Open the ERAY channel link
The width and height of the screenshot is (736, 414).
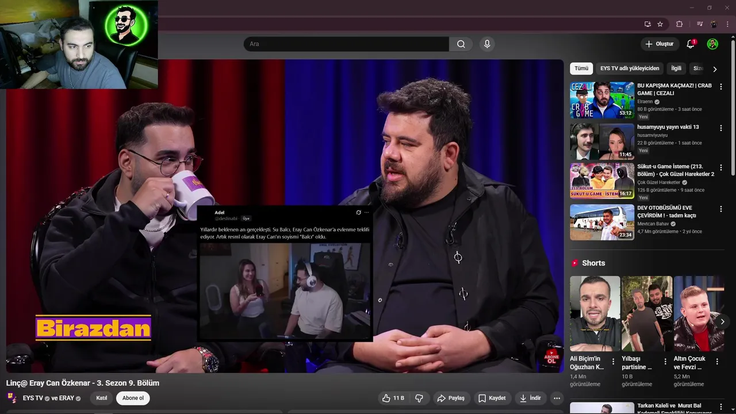tap(67, 398)
